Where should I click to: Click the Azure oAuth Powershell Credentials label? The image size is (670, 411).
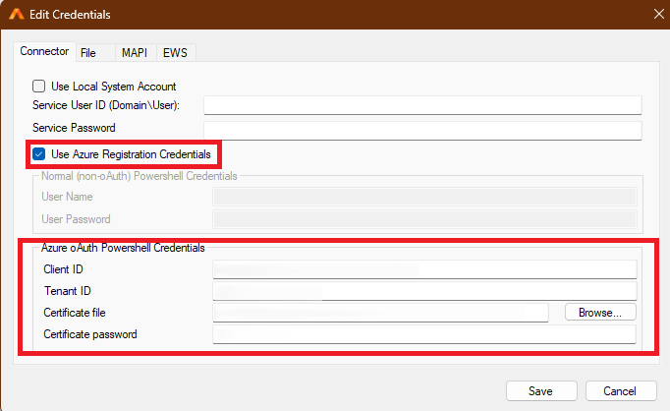[x=123, y=248]
